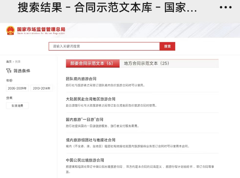Open the 国内旅游"一日游"合同 entry

click(84, 120)
